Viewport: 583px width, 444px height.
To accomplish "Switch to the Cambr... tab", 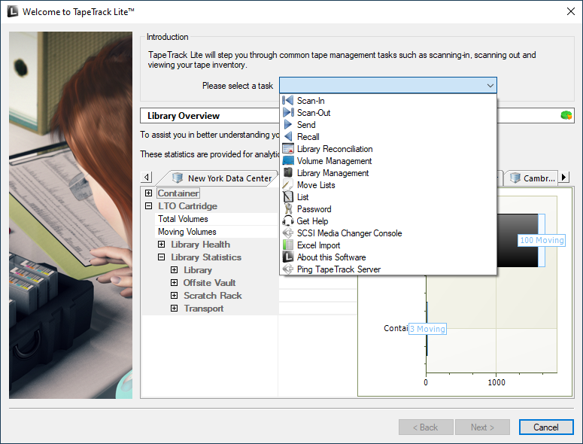I will click(531, 178).
